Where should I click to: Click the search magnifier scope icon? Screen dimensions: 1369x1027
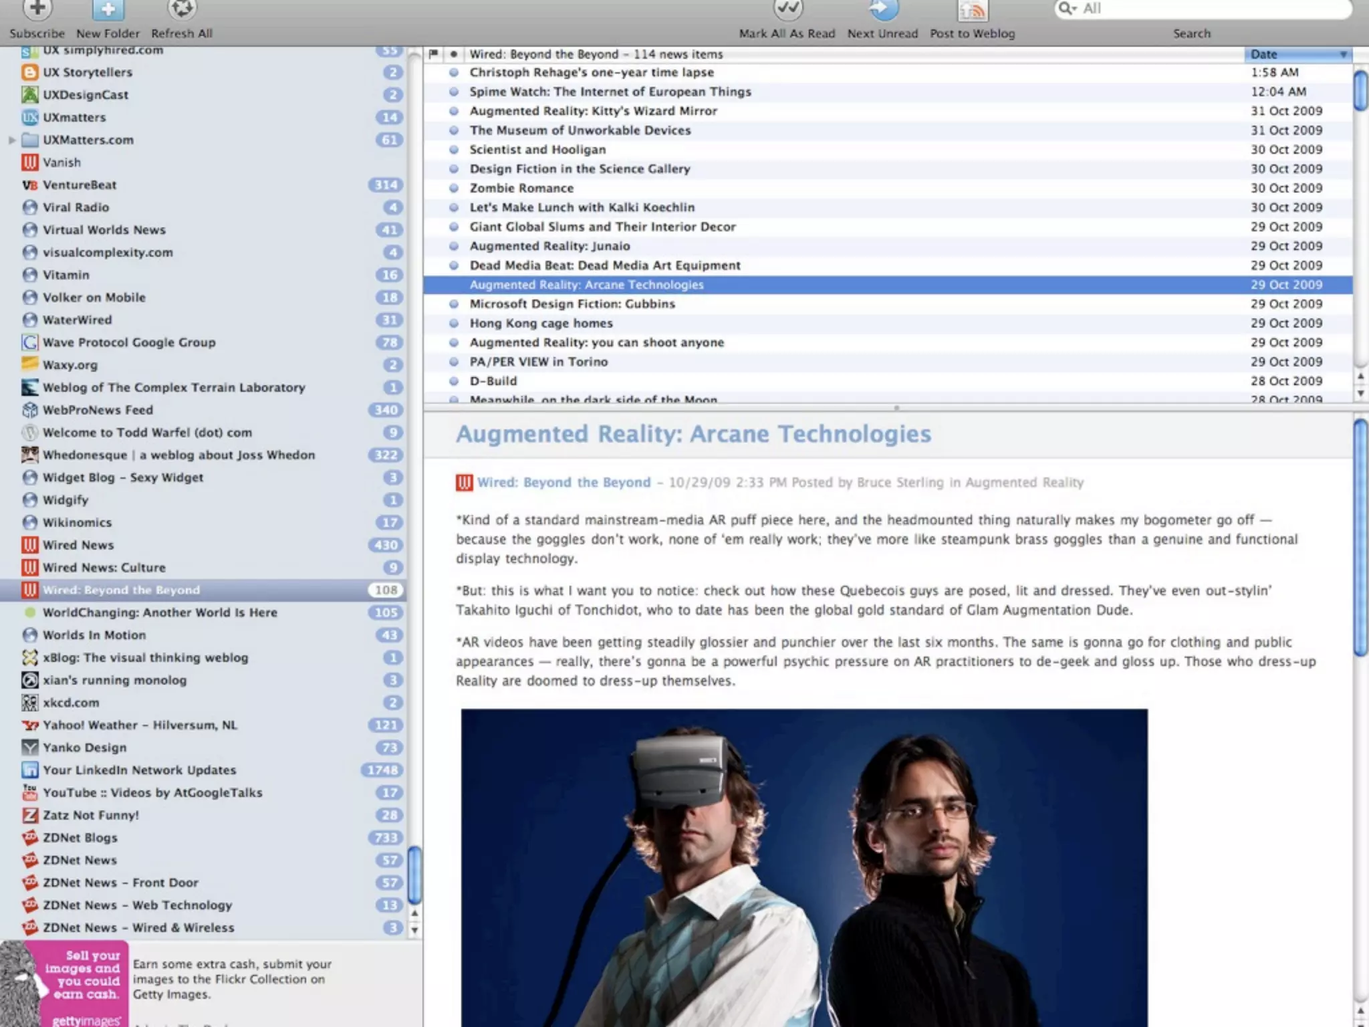1067,8
